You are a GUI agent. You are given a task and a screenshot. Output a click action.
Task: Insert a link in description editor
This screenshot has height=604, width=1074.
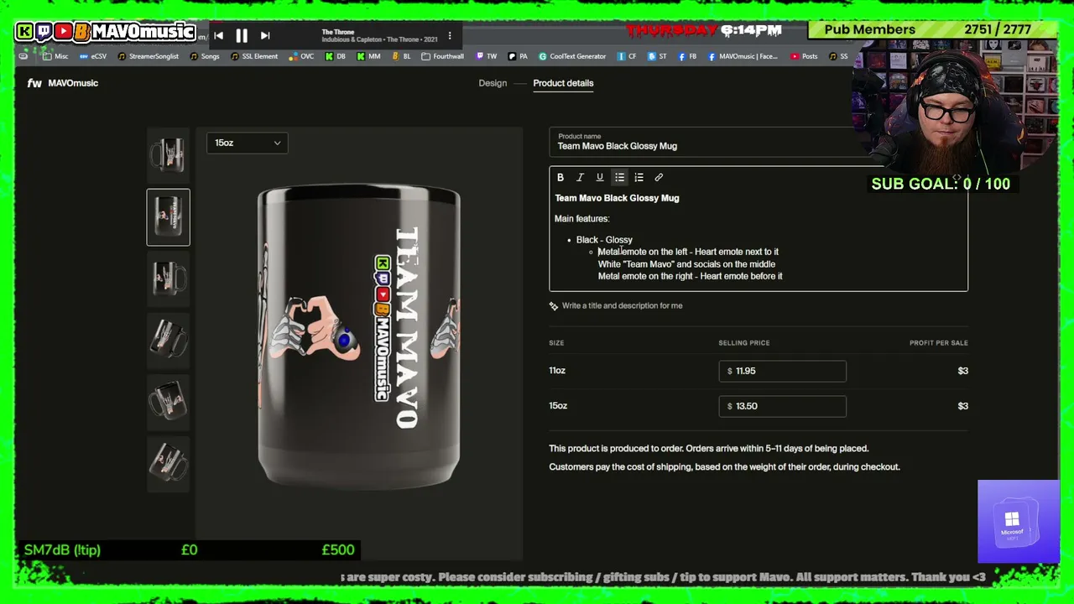click(659, 178)
